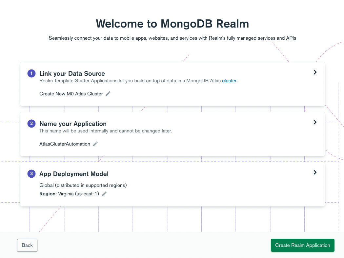Screen dimensions: 344x258
Task: Open the cluster documentation link
Action: (x=229, y=81)
